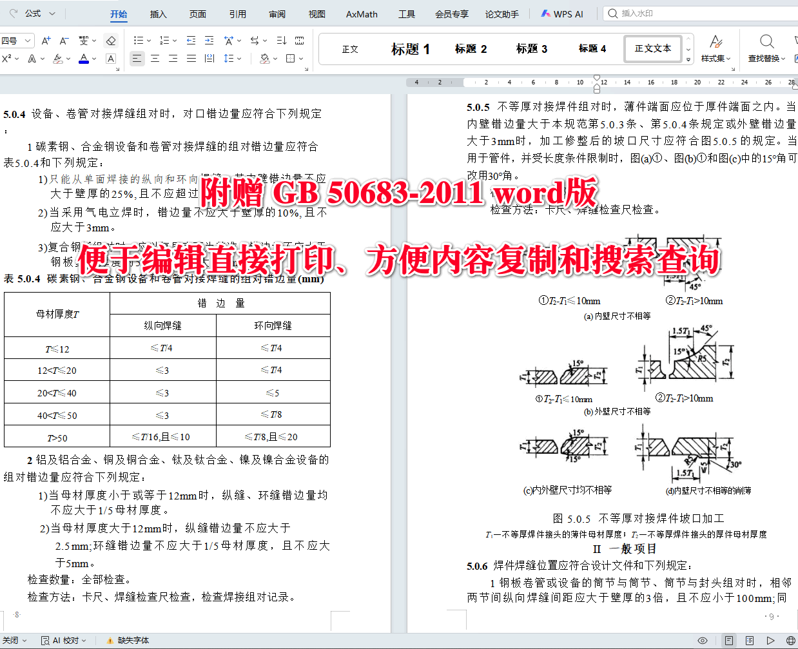Expand the borders dropdown arrow
The image size is (798, 649).
point(301,59)
